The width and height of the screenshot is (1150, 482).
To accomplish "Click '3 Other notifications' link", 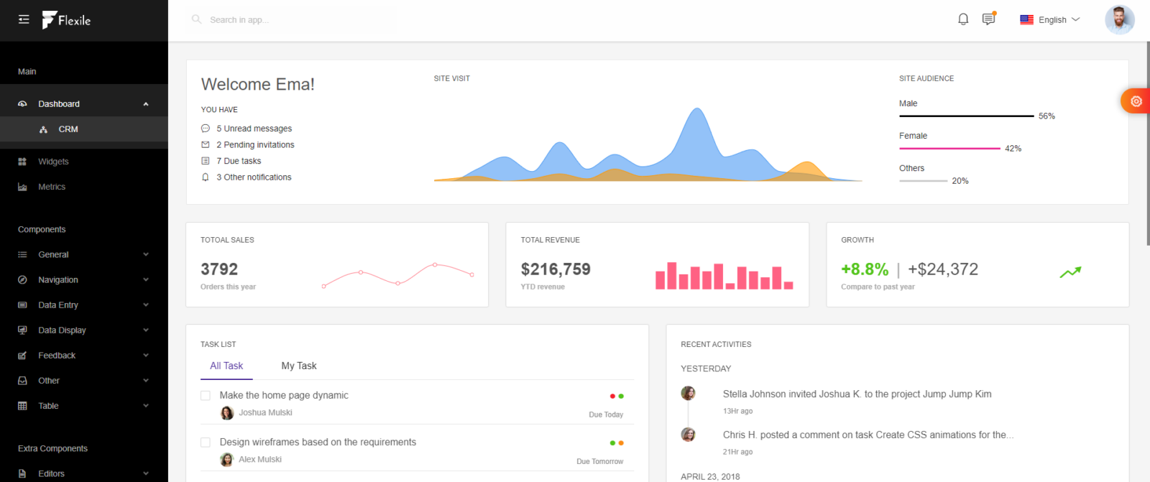I will pos(254,177).
